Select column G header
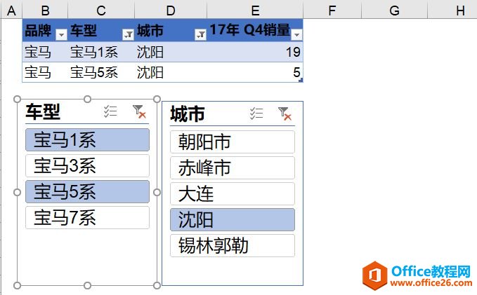This screenshot has width=477, height=295. [395, 10]
